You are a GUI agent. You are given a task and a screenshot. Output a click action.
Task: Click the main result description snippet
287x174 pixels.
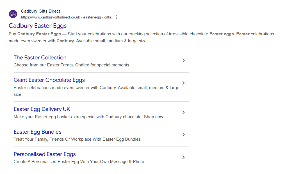[140, 37]
